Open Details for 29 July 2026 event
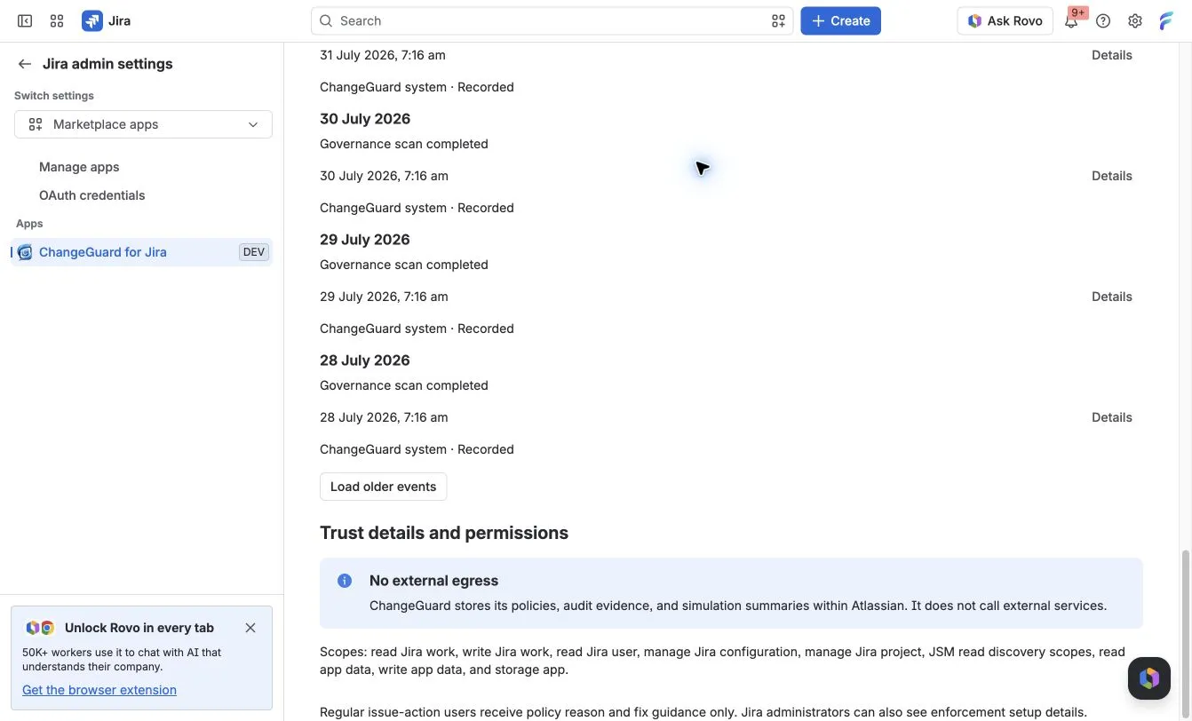Image resolution: width=1192 pixels, height=721 pixels. coord(1111,297)
